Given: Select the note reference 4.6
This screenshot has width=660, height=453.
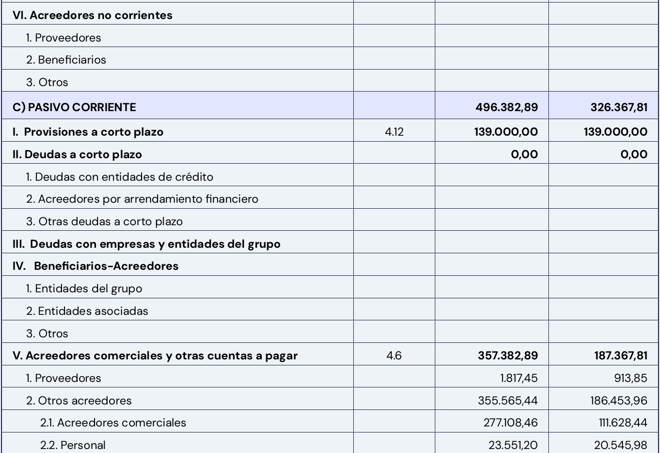Looking at the screenshot, I should click(394, 355).
